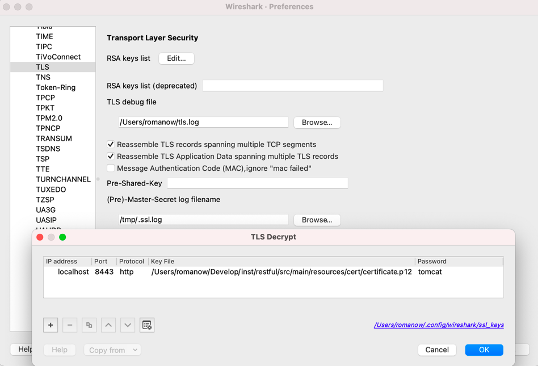
Task: Edit the RSA keys list
Action: click(x=176, y=58)
